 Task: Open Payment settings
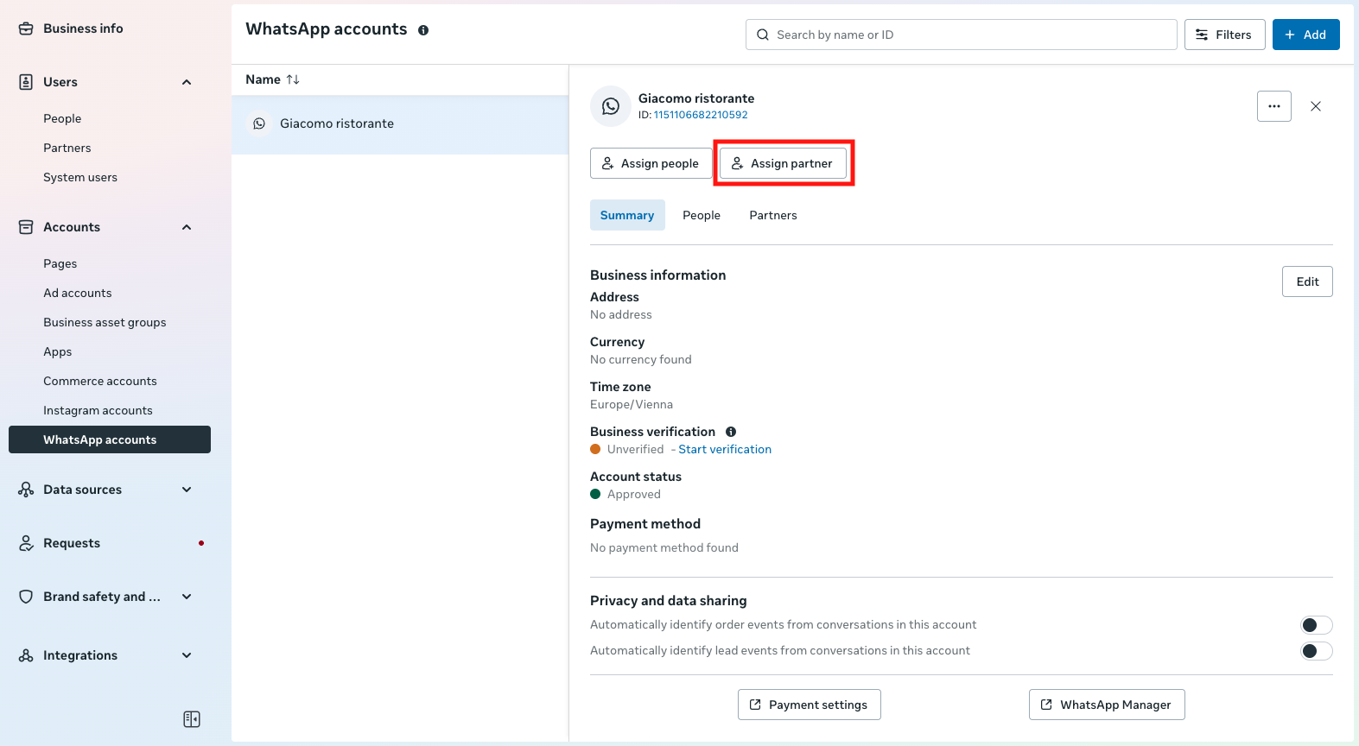809,705
